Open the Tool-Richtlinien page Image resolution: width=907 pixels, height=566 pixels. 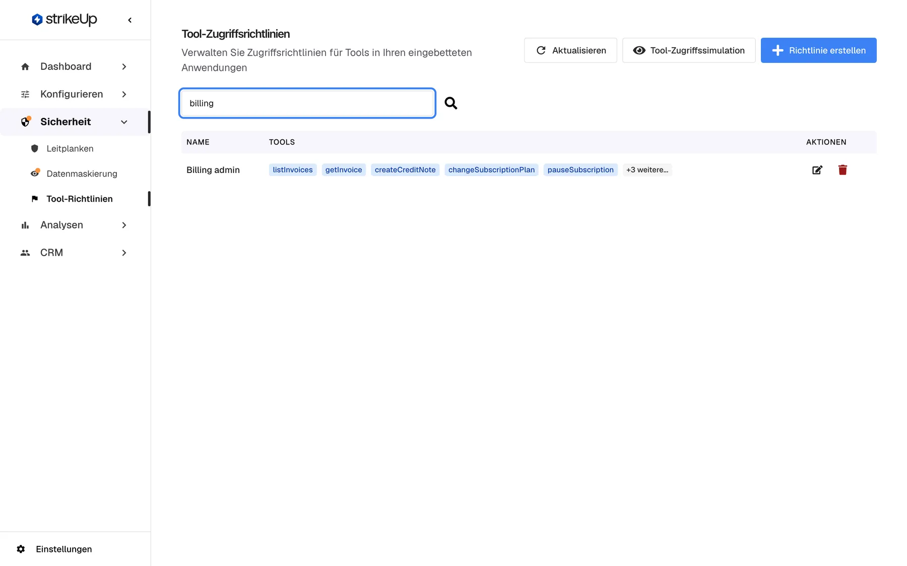pos(80,199)
